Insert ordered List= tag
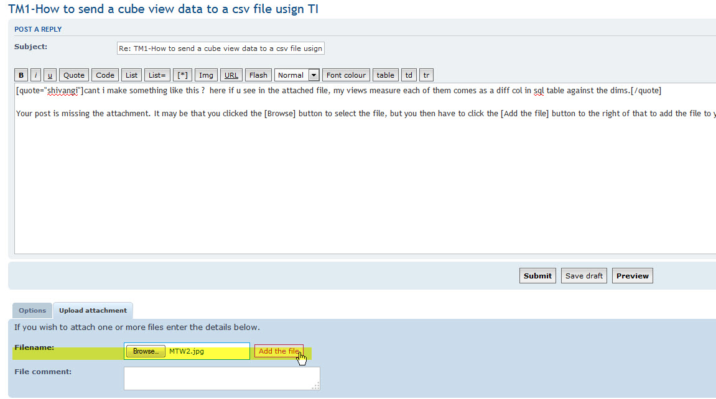The image size is (716, 399). (x=157, y=75)
